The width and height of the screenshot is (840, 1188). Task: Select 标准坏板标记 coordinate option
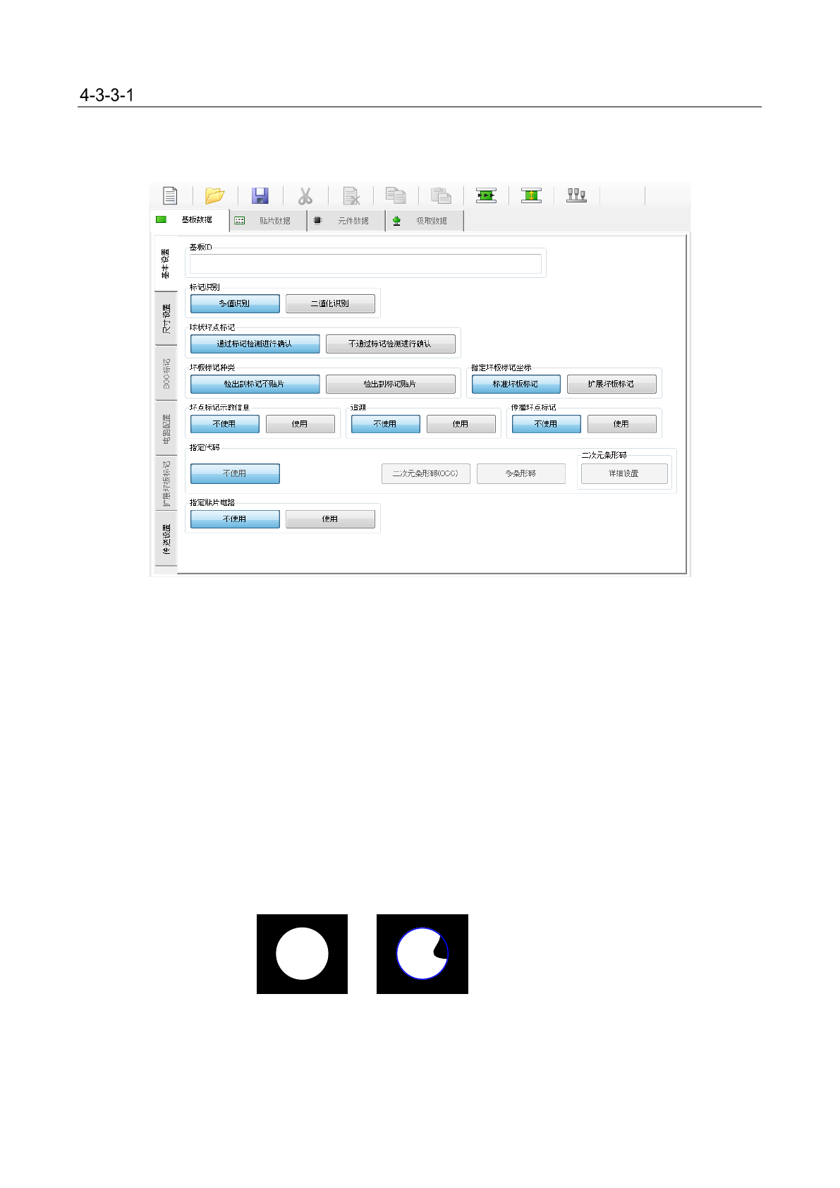coord(516,384)
